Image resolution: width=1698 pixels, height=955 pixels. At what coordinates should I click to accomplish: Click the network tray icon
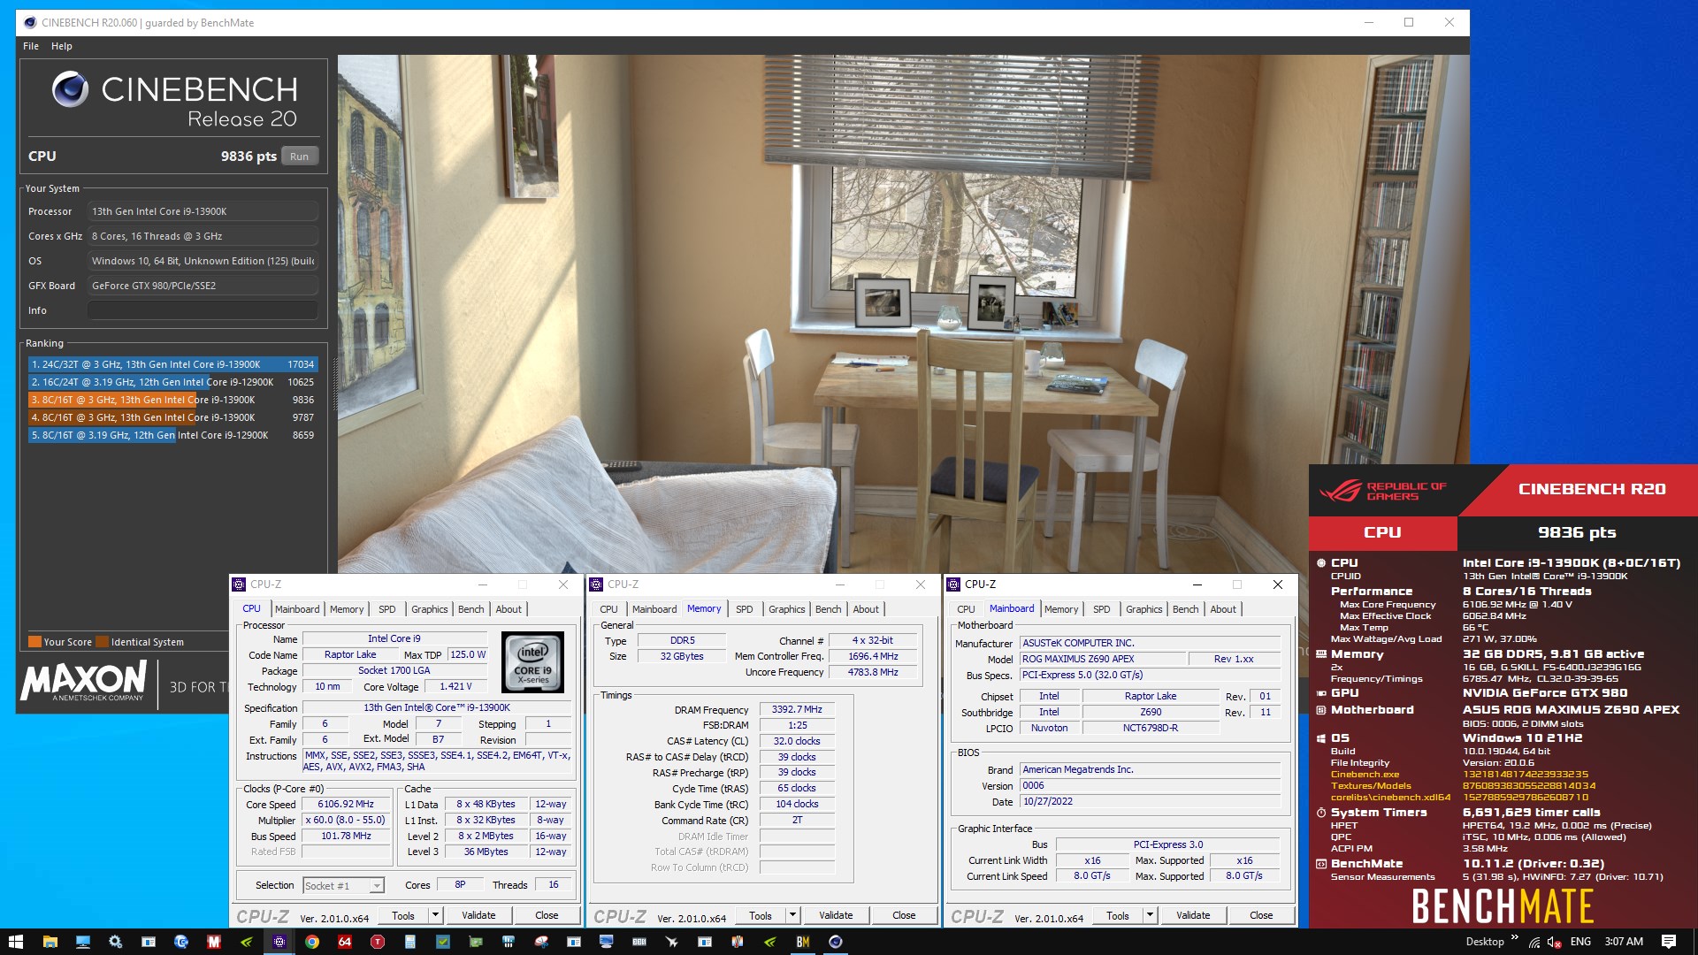click(1534, 943)
